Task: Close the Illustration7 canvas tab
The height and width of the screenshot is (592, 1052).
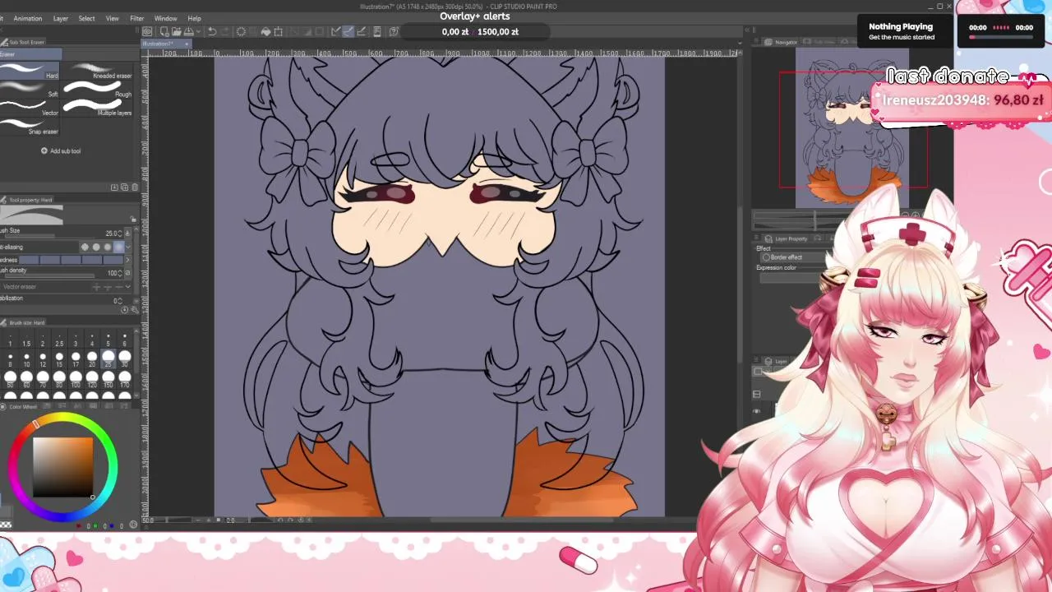Action: (187, 44)
